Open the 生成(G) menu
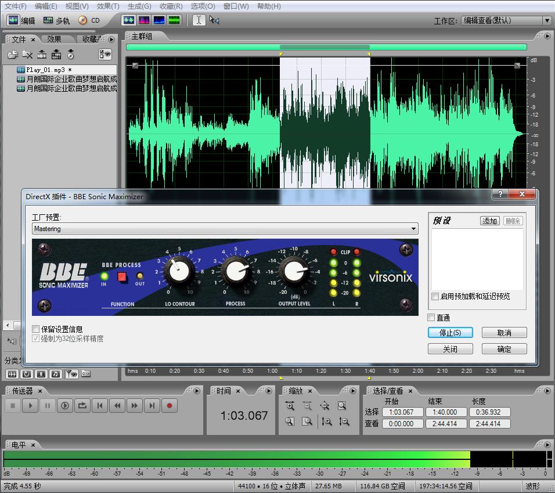Screen dimensions: 555x493 (x=139, y=6)
